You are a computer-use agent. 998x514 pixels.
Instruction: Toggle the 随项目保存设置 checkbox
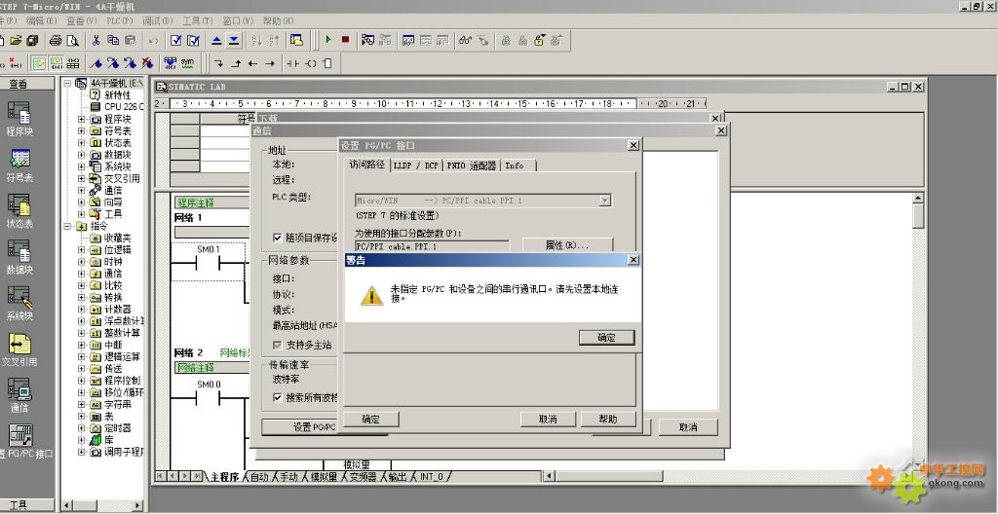pyautogui.click(x=278, y=238)
